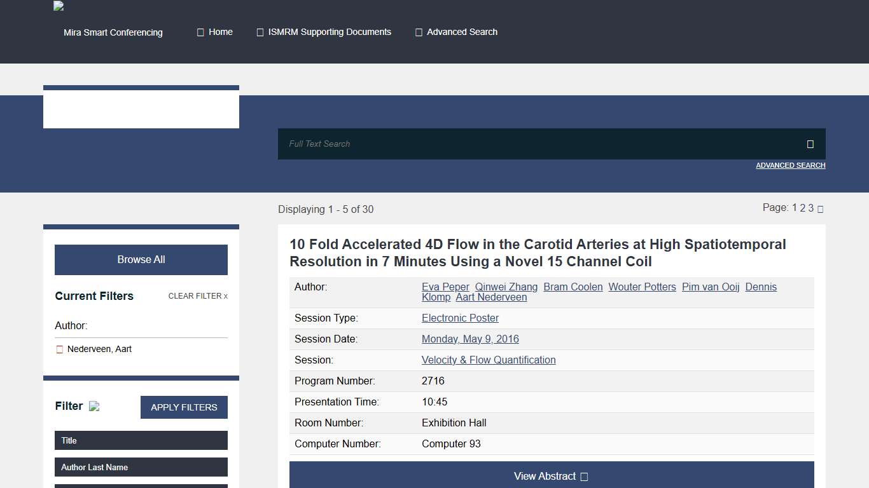
Task: Click the Browse All button
Action: [141, 260]
